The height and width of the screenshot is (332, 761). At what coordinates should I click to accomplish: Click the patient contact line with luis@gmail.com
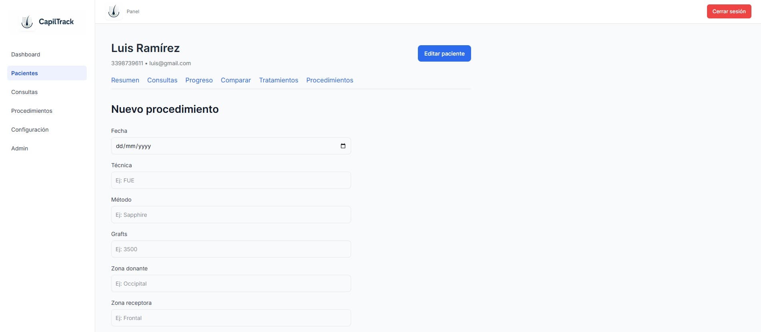151,63
